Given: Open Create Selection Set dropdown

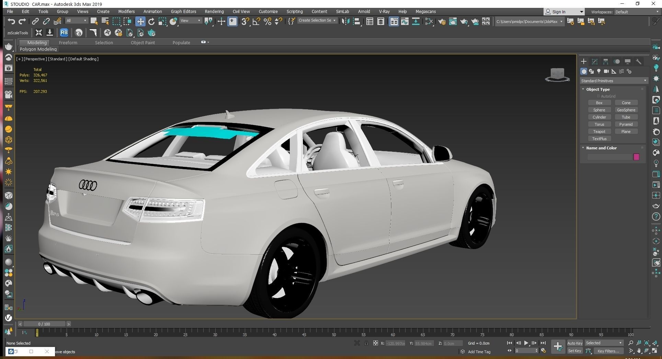Looking at the screenshot, I should (317, 21).
